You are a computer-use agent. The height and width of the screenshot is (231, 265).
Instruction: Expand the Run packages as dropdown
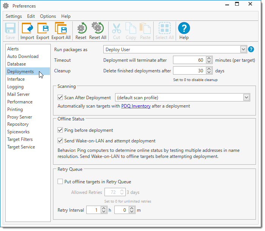pyautogui.click(x=243, y=49)
